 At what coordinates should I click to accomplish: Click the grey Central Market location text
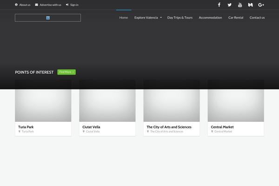223,131
